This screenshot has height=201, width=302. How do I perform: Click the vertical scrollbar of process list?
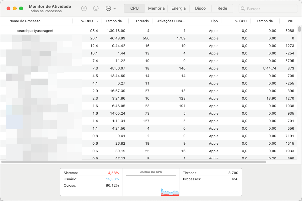point(299,29)
